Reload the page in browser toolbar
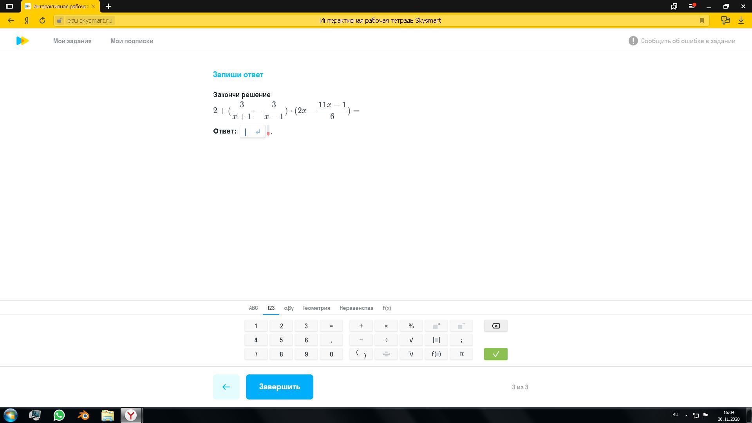Image resolution: width=752 pixels, height=423 pixels. point(42,20)
